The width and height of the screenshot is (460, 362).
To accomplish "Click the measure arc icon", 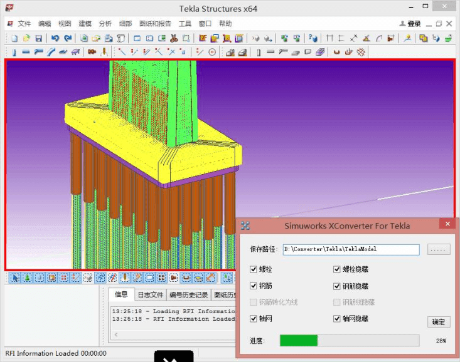I will point(379,38).
